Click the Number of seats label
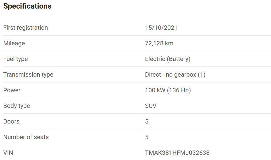Image resolution: width=271 pixels, height=160 pixels. [x=26, y=137]
